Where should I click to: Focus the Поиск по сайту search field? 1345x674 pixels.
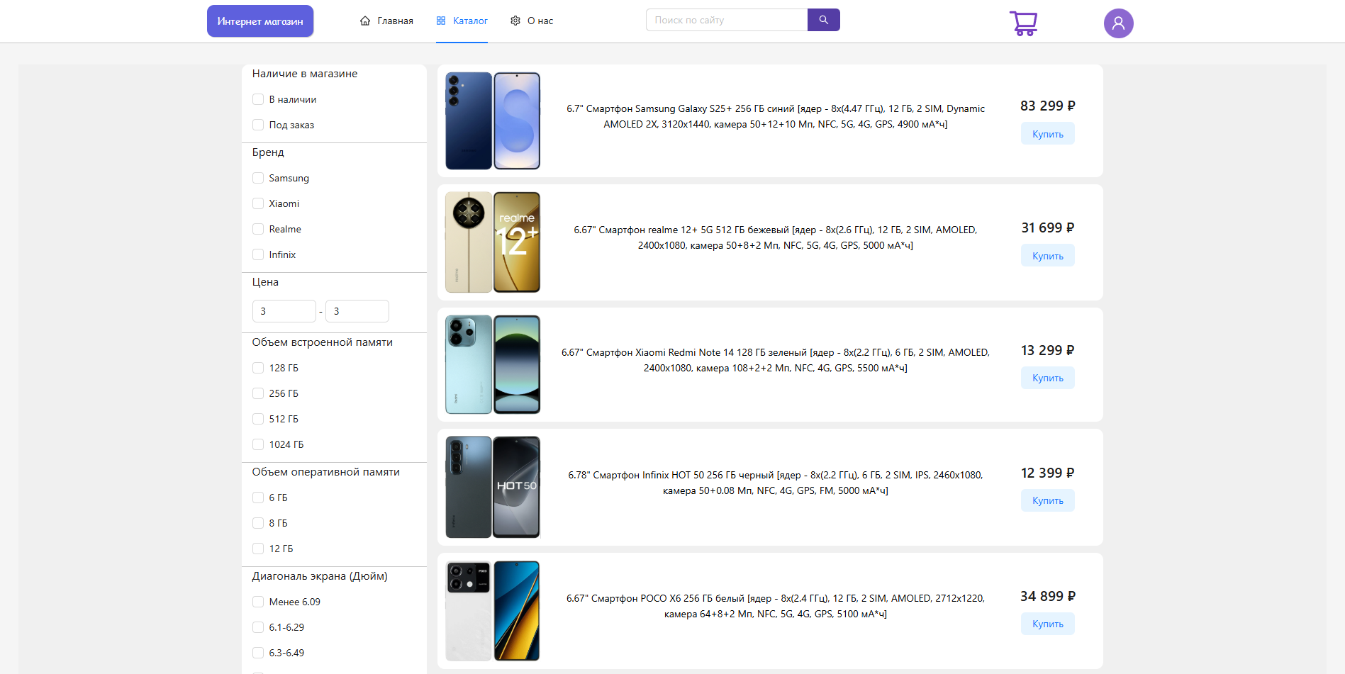(x=727, y=20)
